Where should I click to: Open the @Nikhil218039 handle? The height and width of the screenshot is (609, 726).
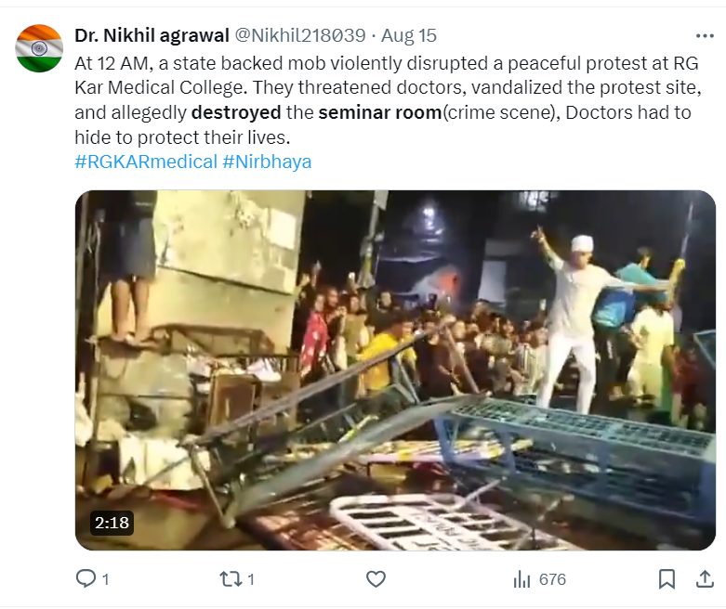(x=300, y=35)
